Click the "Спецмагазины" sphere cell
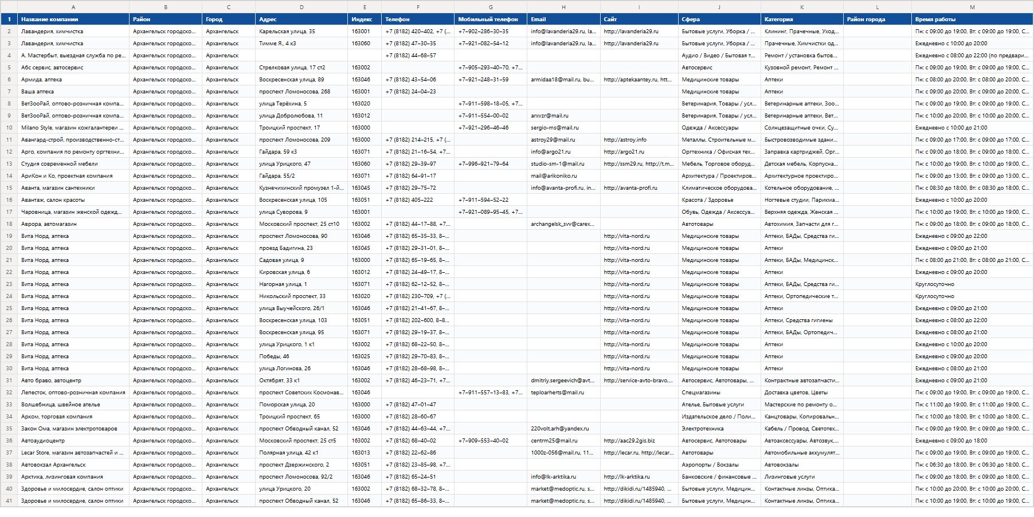 719,393
